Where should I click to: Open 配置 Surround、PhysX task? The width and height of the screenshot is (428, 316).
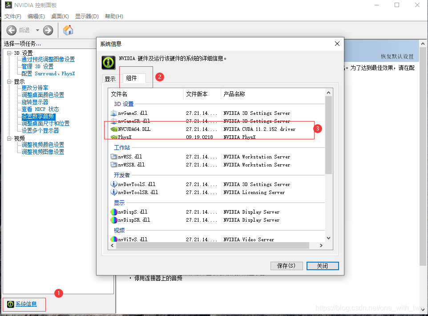pyautogui.click(x=48, y=73)
